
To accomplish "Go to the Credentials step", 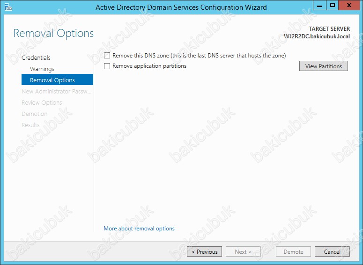I will [x=36, y=57].
